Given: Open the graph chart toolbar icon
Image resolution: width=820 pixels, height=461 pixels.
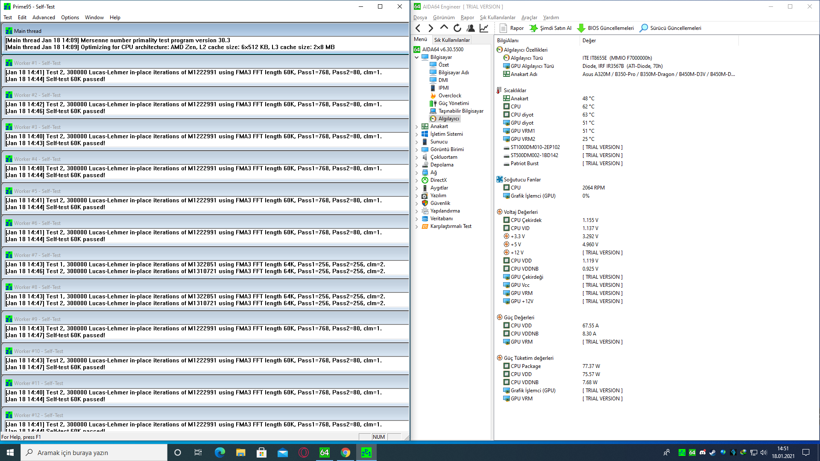Looking at the screenshot, I should (x=484, y=28).
